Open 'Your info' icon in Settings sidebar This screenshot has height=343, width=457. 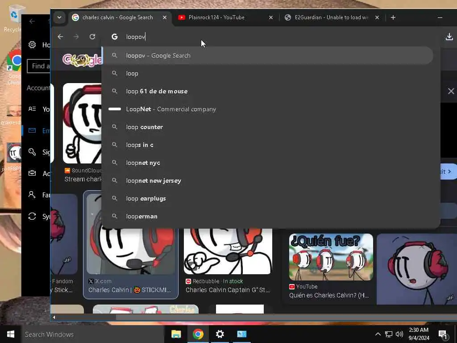[x=32, y=109]
